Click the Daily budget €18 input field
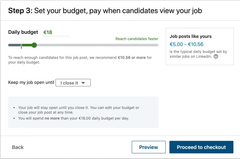This screenshot has width=240, height=159. point(56,32)
